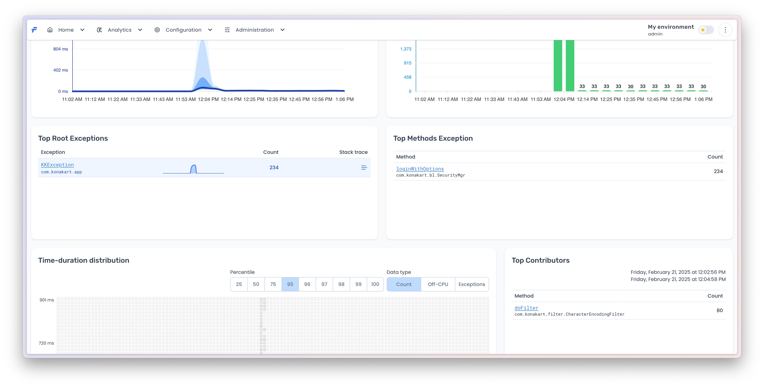Select the 99 percentile option
This screenshot has height=388, width=764.
pos(358,284)
